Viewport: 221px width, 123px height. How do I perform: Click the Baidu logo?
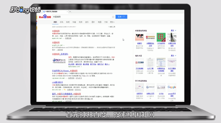coord(45,16)
